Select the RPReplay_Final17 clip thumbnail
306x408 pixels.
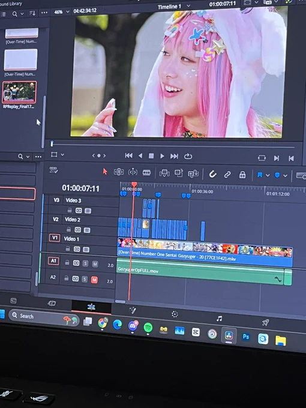[x=19, y=92]
